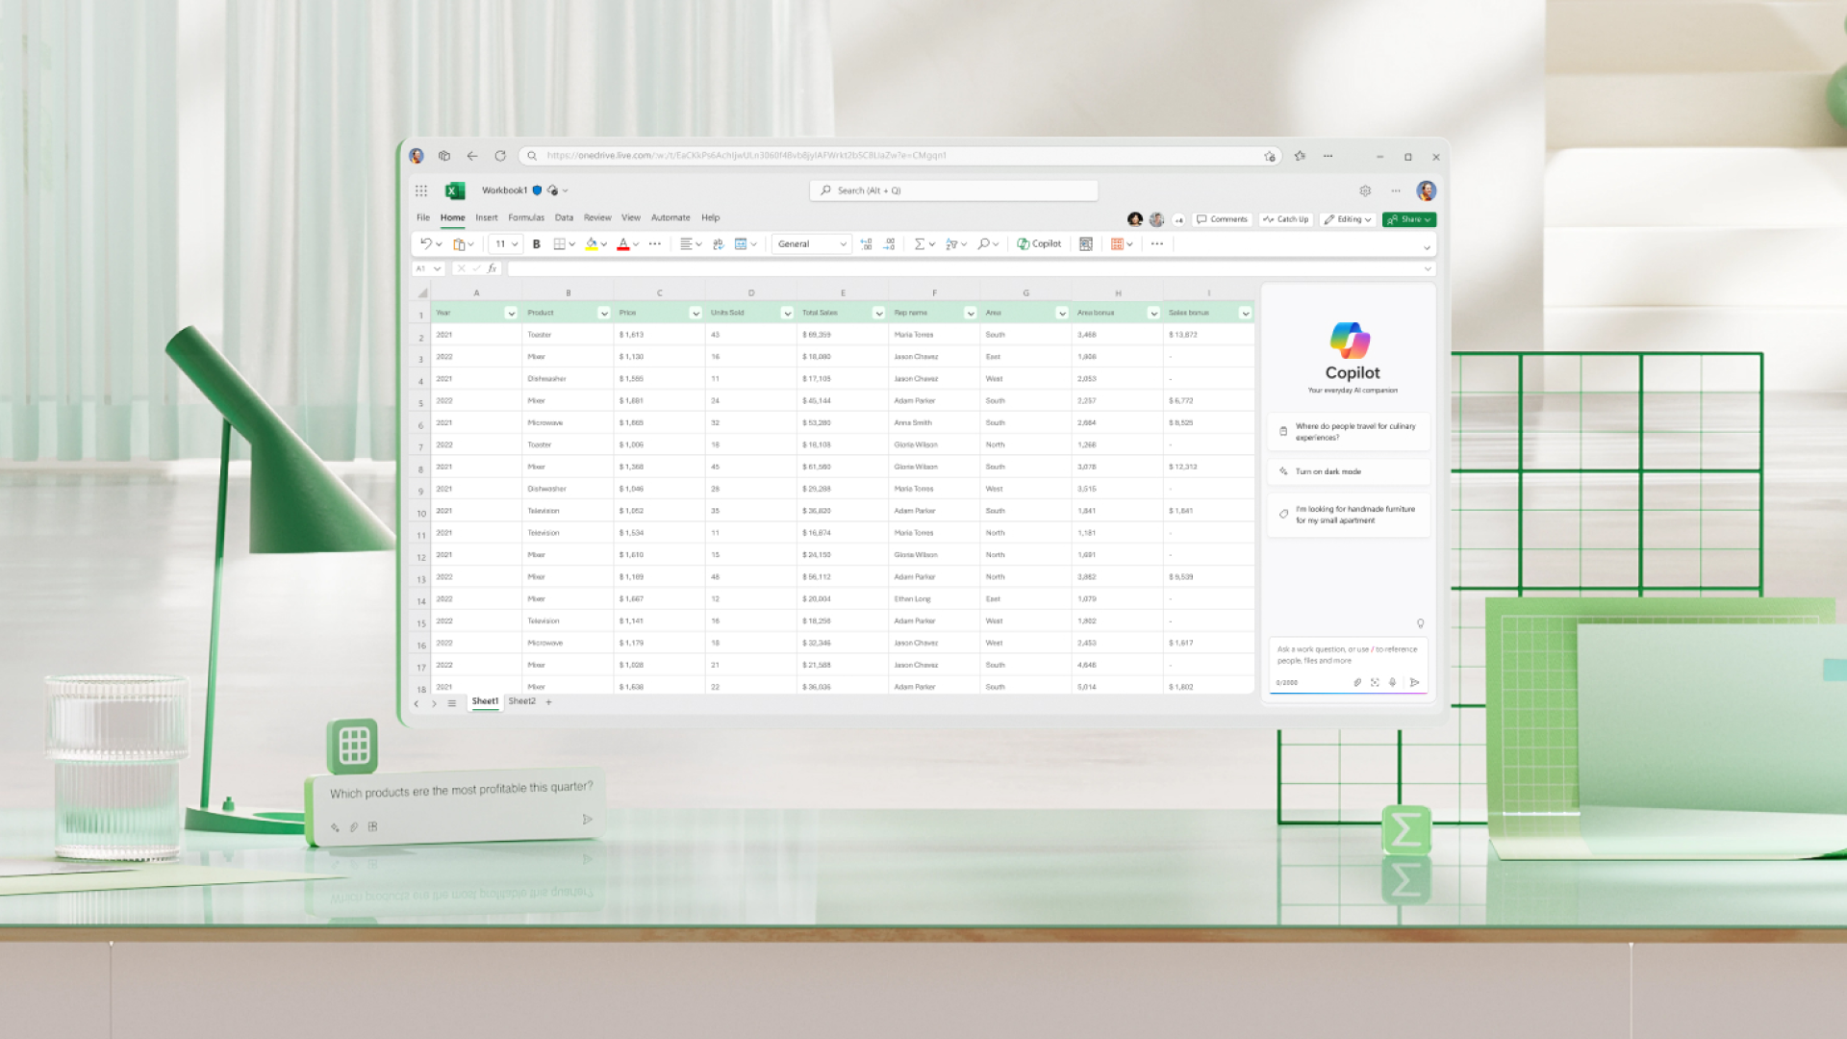
Task: Expand the General number format dropdown
Action: pyautogui.click(x=843, y=244)
